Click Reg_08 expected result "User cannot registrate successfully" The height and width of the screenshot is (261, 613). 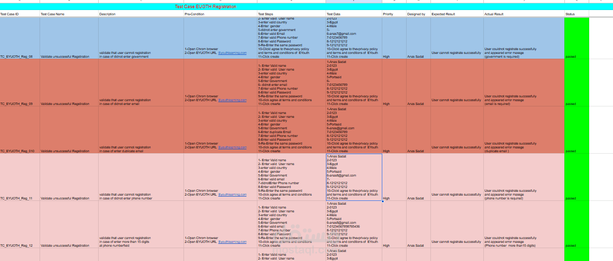(x=457, y=39)
